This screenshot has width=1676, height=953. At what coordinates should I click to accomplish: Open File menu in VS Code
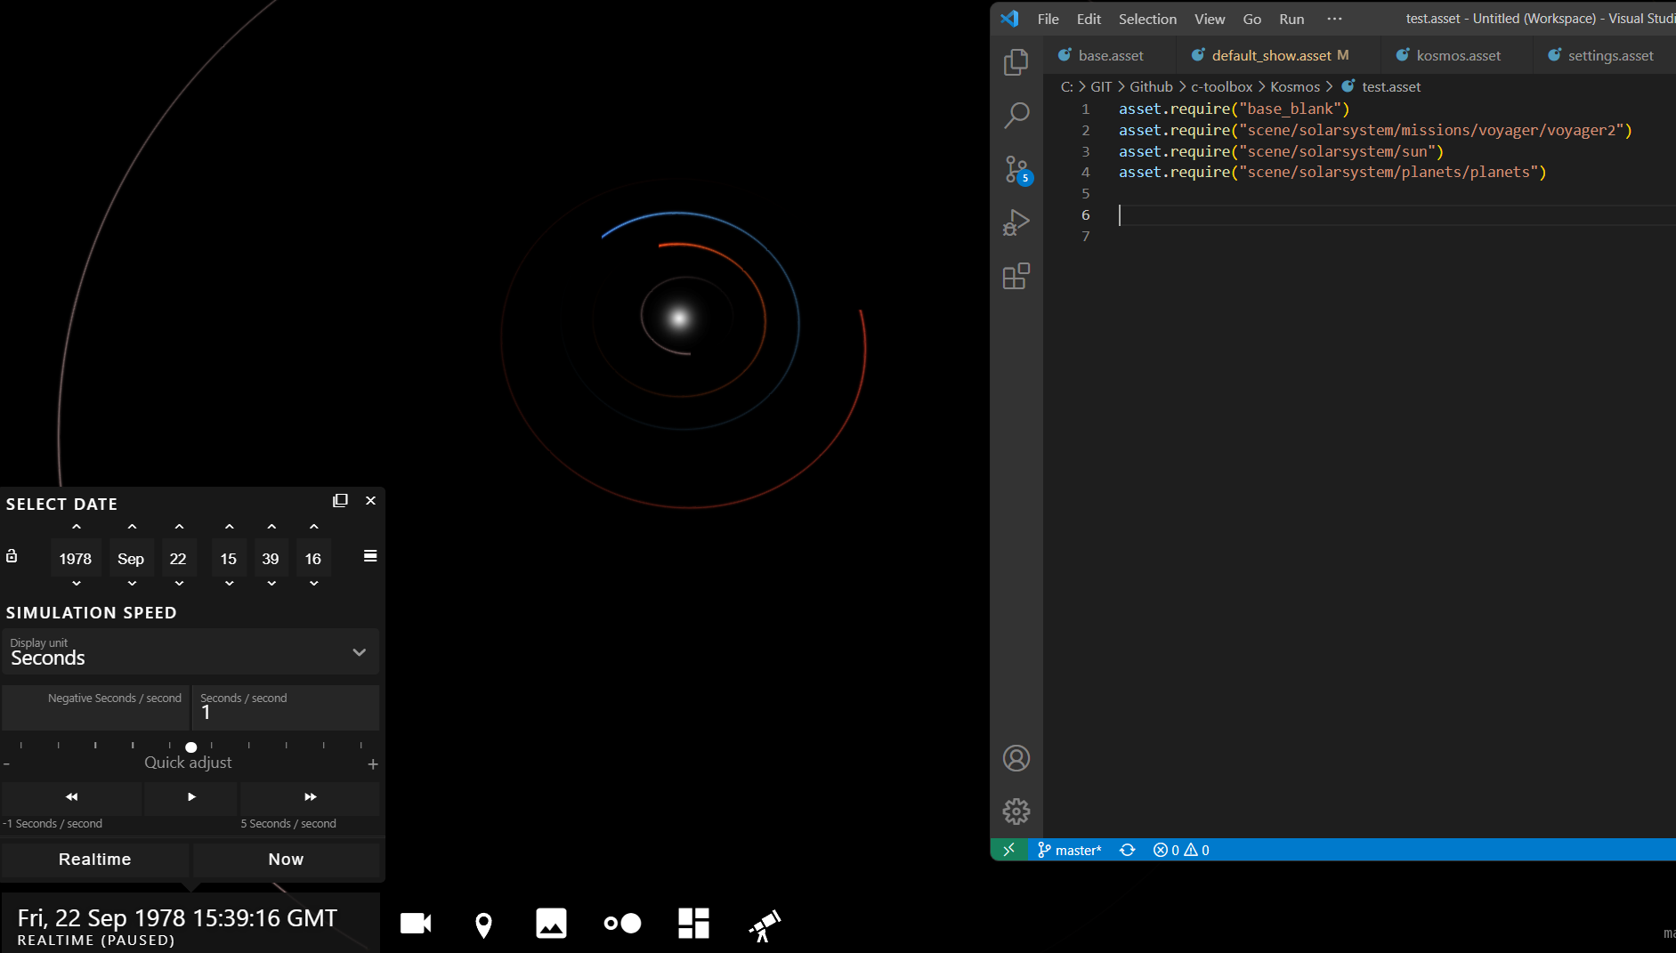pyautogui.click(x=1048, y=19)
